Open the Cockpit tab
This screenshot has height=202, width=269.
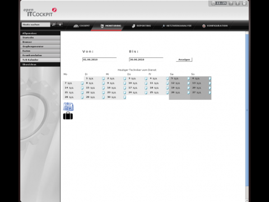coord(81,26)
